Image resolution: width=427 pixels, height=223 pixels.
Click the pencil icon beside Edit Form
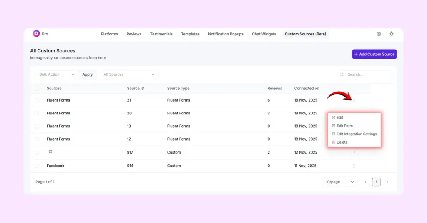point(334,126)
